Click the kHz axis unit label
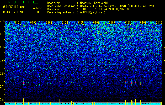Viewport: 165px width, 105px height. point(2,21)
